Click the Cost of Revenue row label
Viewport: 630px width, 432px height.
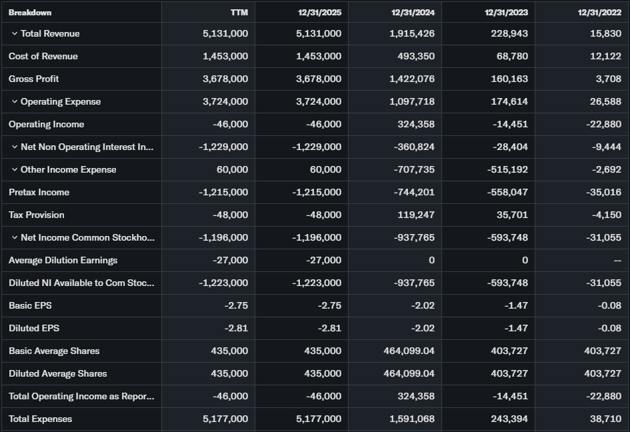43,56
